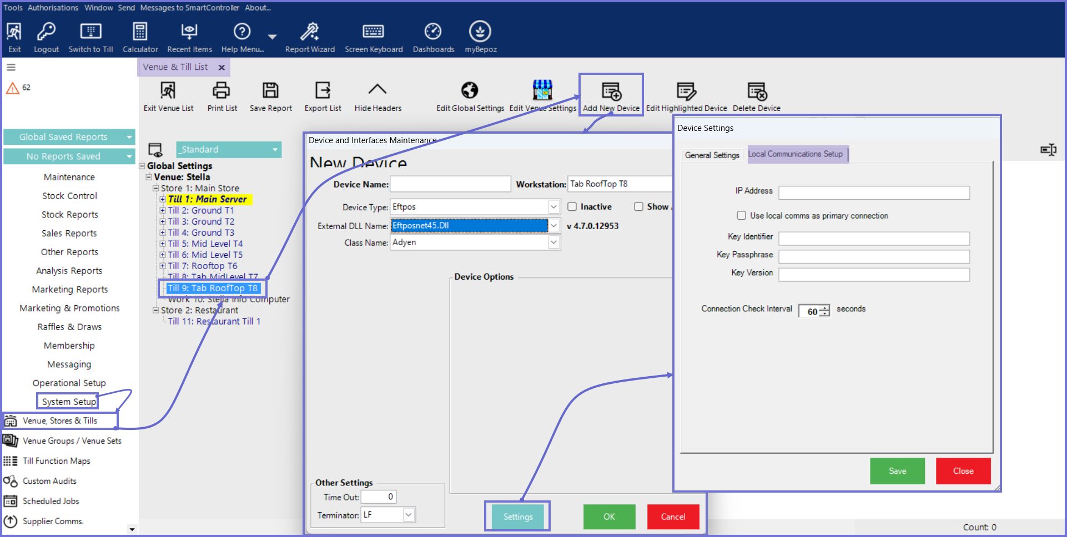Image resolution: width=1067 pixels, height=537 pixels.
Task: Click the Delete Device icon
Action: point(756,92)
